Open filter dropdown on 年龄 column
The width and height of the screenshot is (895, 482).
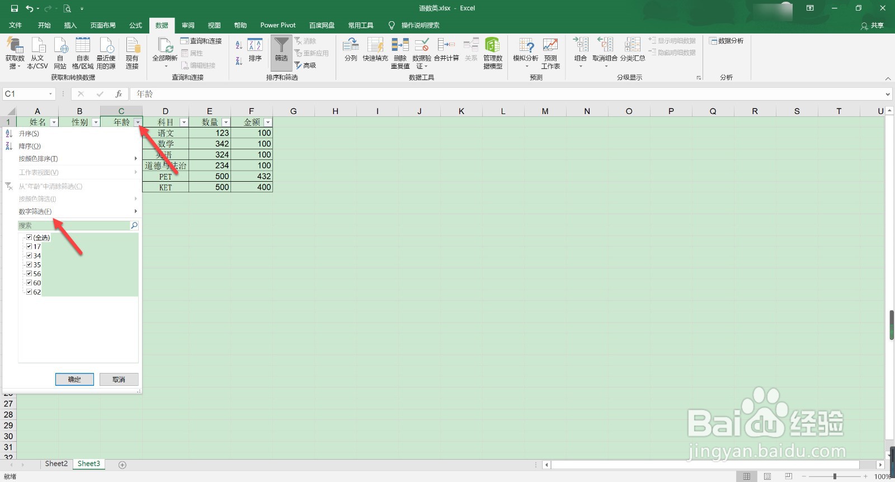pyautogui.click(x=138, y=122)
